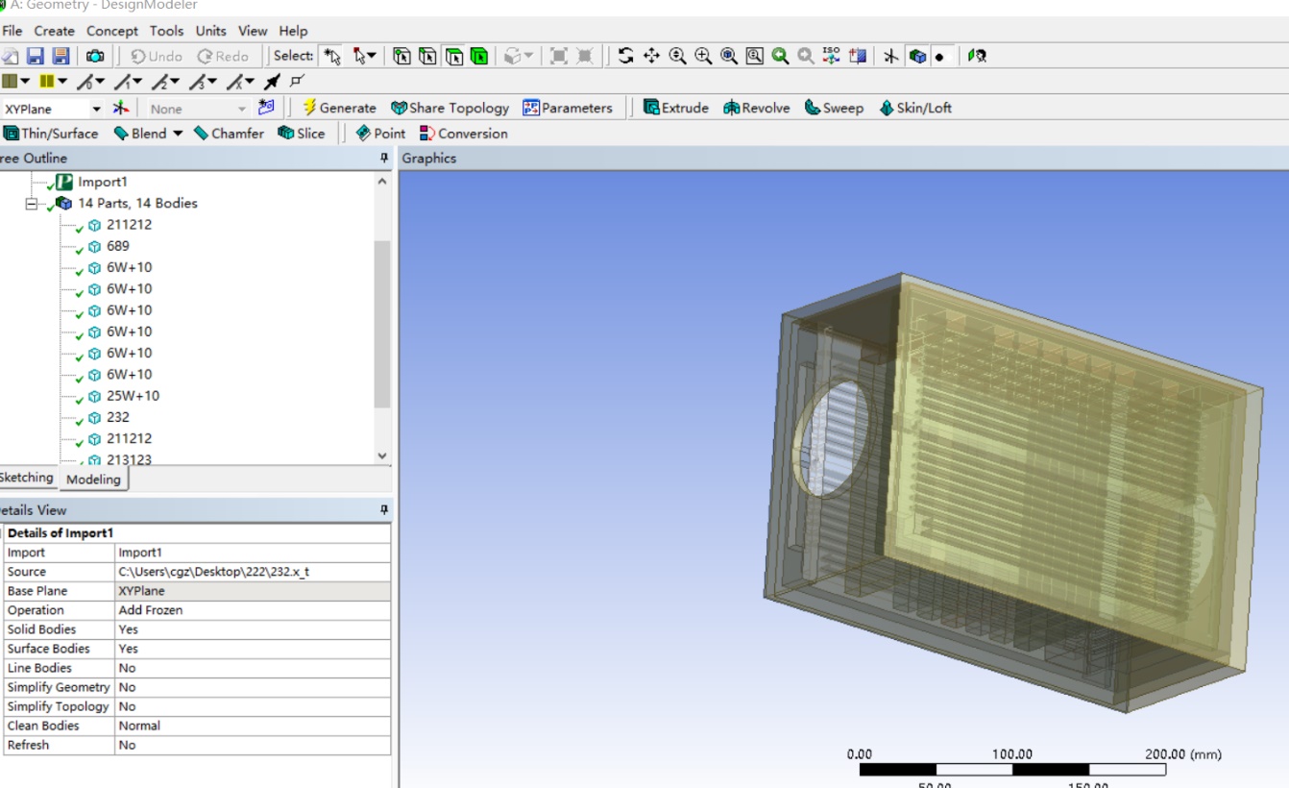Screen dimensions: 1289x788
Task: Toggle the Bodies selection filter
Action: tap(478, 57)
